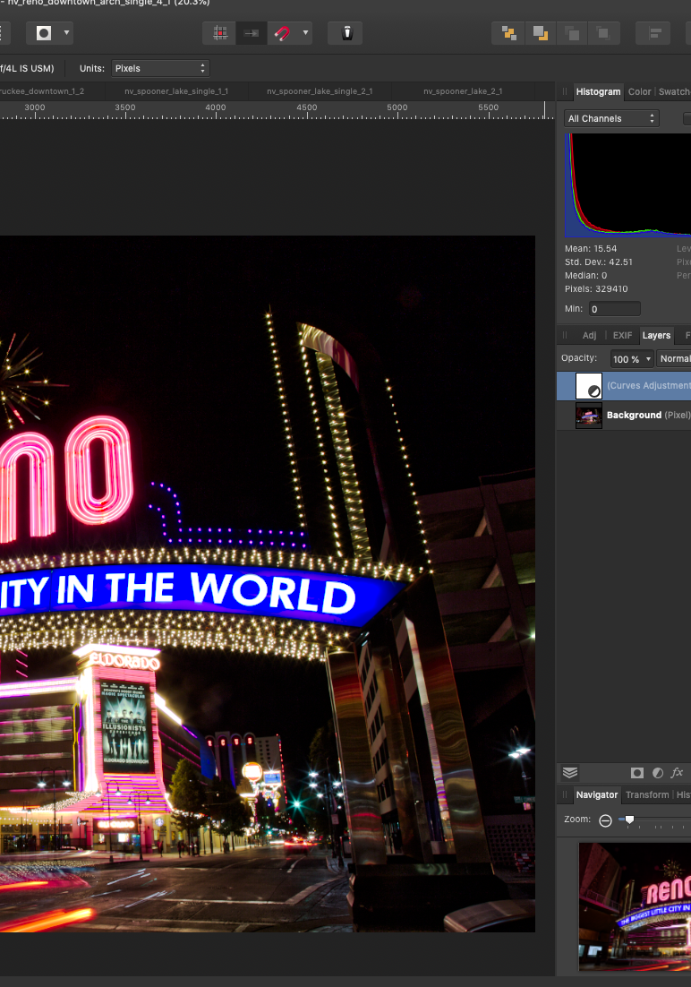Click the Navigator zoom slider handle
This screenshot has width=691, height=987.
coord(629,819)
